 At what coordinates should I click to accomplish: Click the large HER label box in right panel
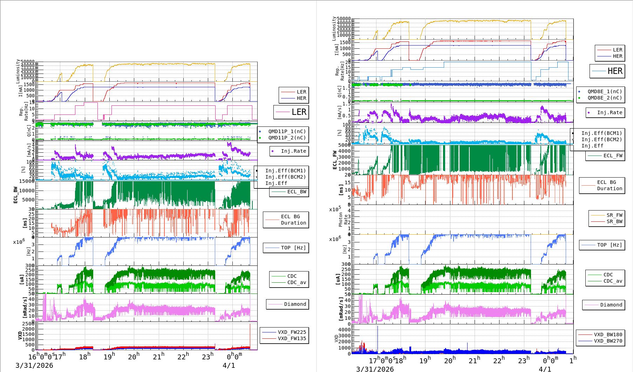click(x=607, y=71)
